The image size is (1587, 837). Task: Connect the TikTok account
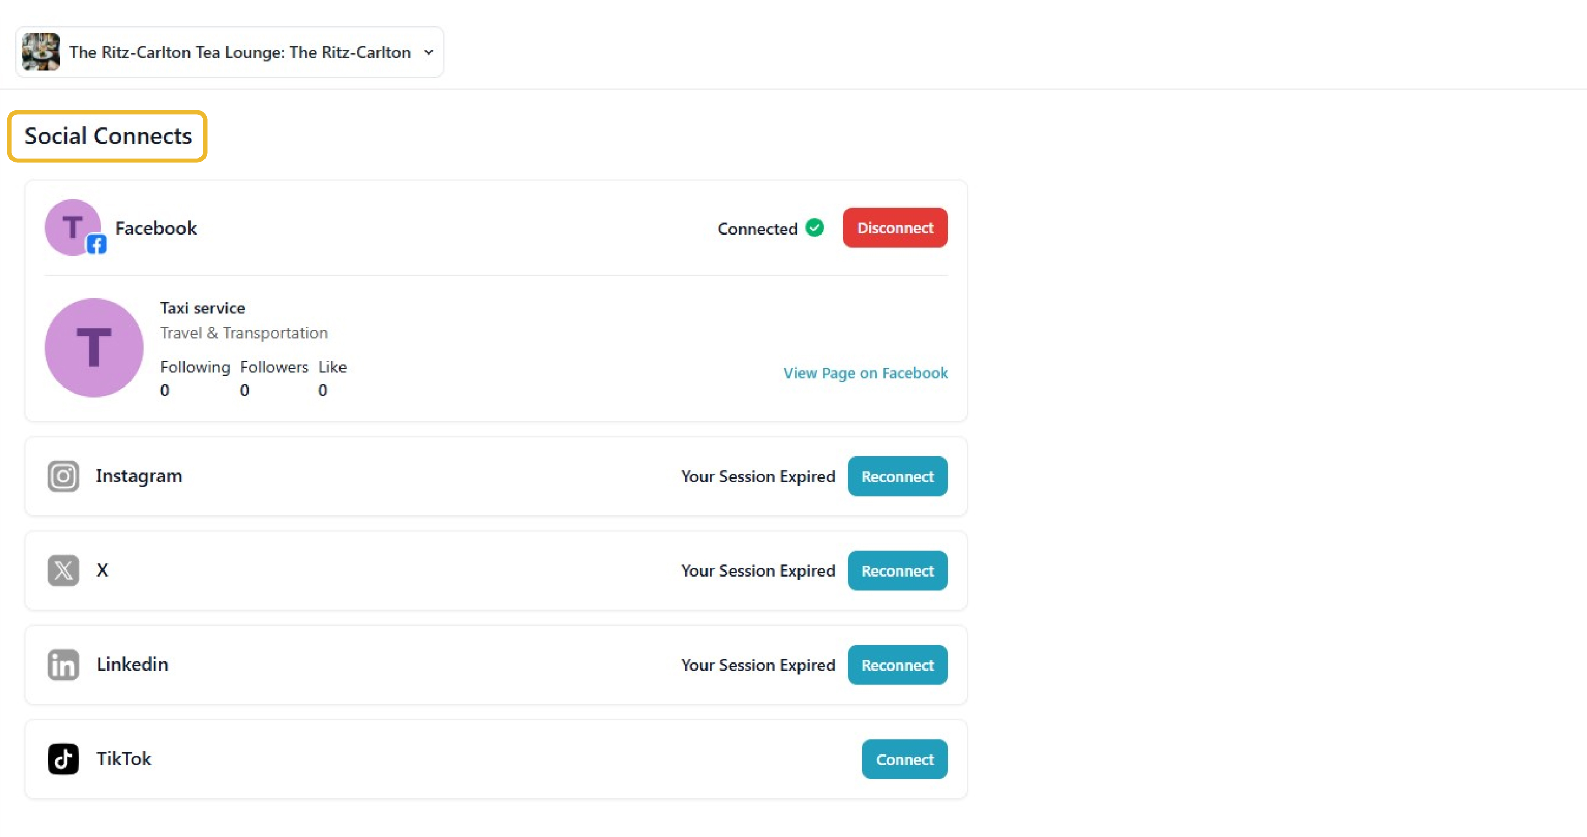tap(904, 759)
